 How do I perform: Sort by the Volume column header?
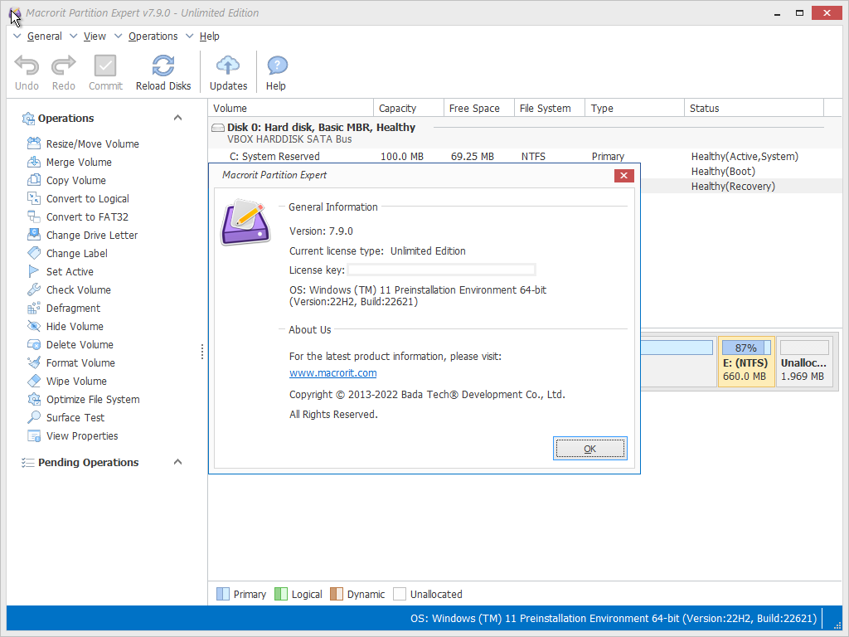point(291,109)
